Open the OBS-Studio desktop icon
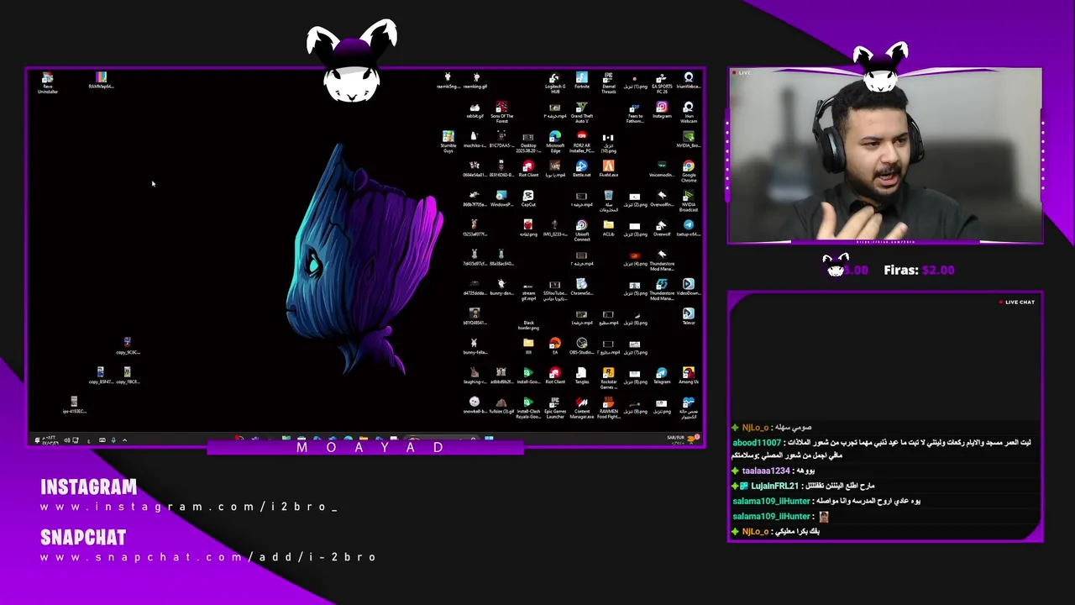Screen dimensions: 1075x605 point(581,345)
